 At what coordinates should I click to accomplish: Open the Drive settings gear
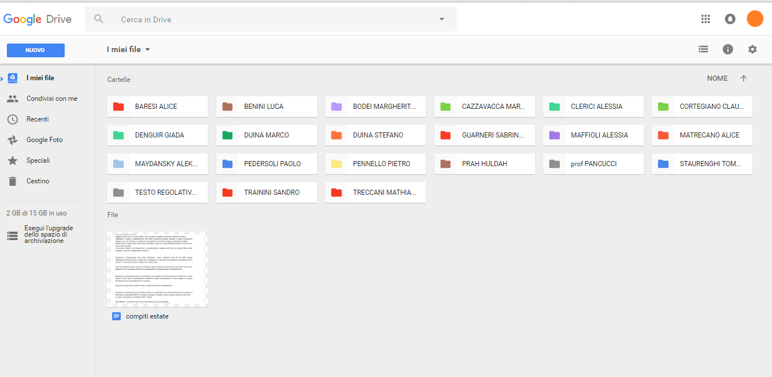(753, 49)
